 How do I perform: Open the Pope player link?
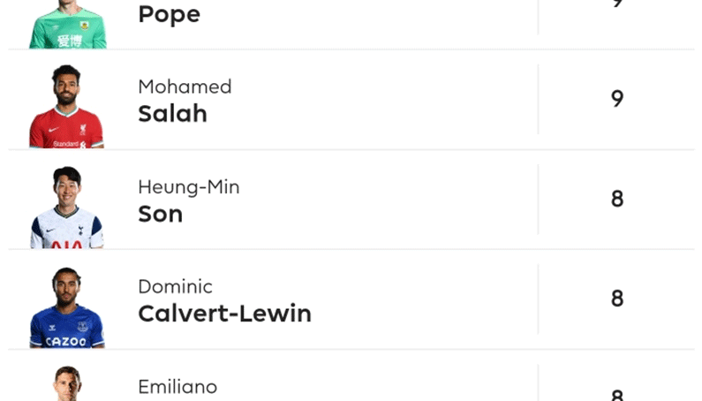pos(169,14)
